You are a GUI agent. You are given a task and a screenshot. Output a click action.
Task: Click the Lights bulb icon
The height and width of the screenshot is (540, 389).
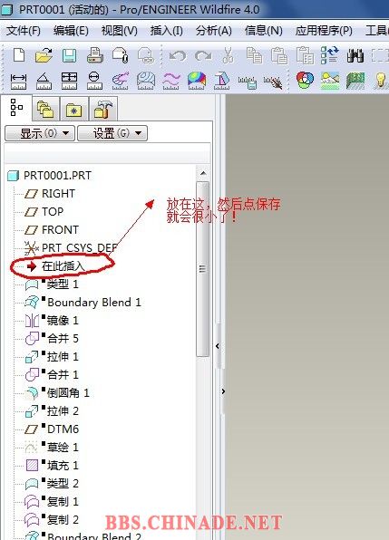pyautogui.click(x=381, y=81)
